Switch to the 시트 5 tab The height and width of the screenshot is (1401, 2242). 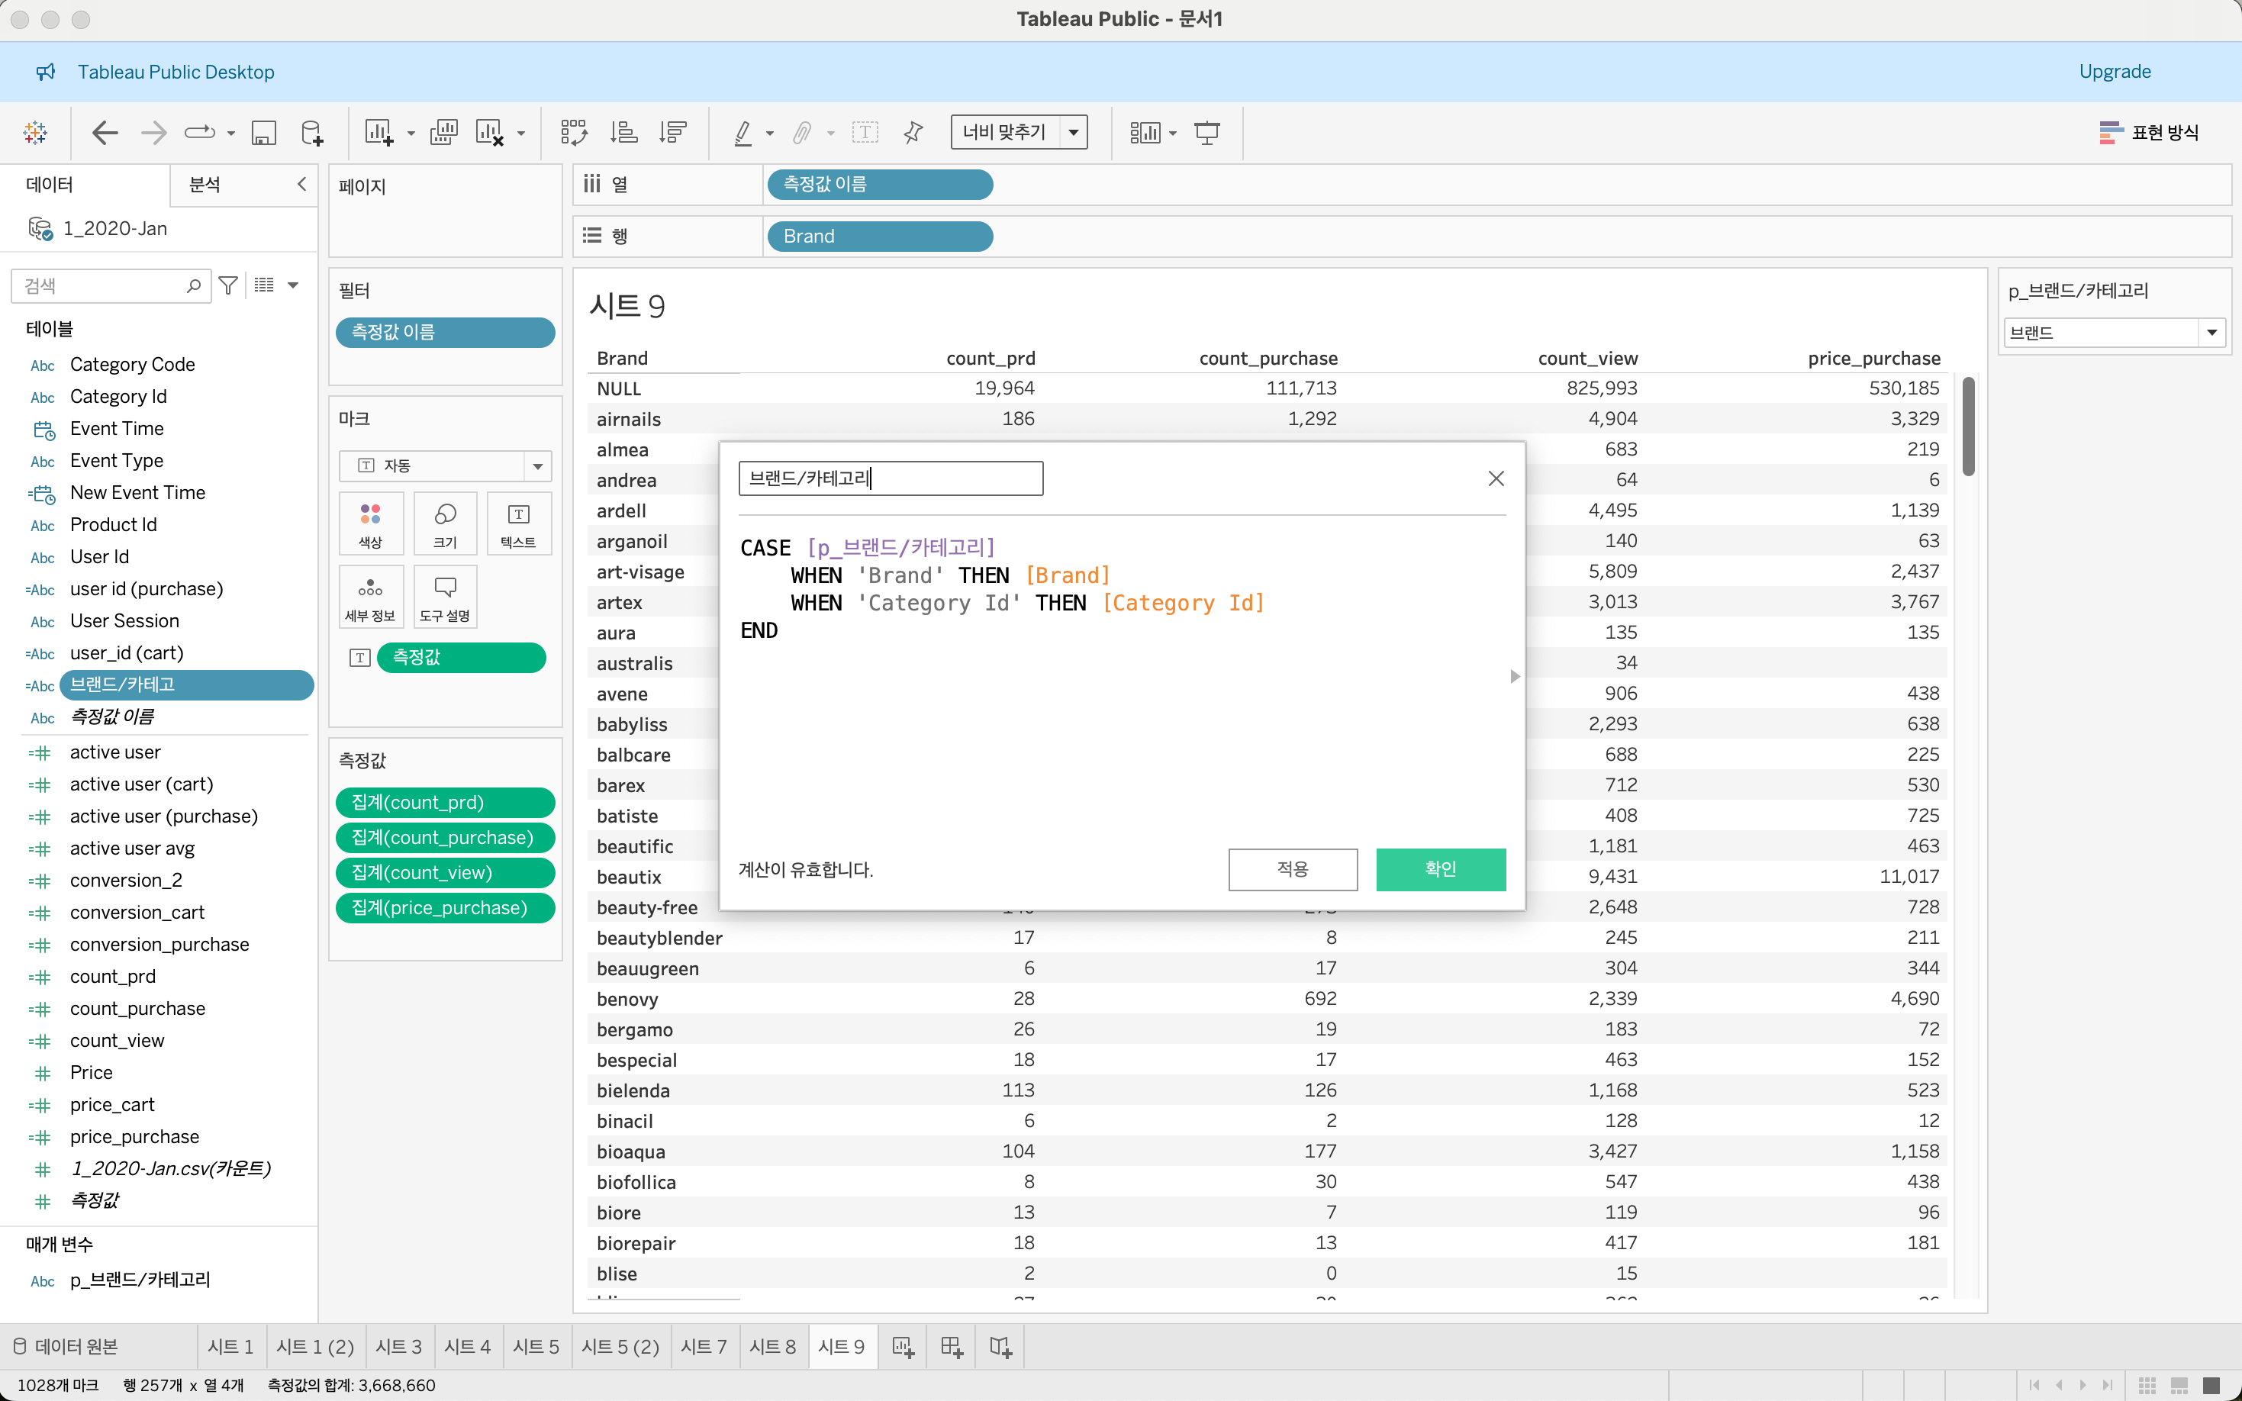click(x=536, y=1346)
